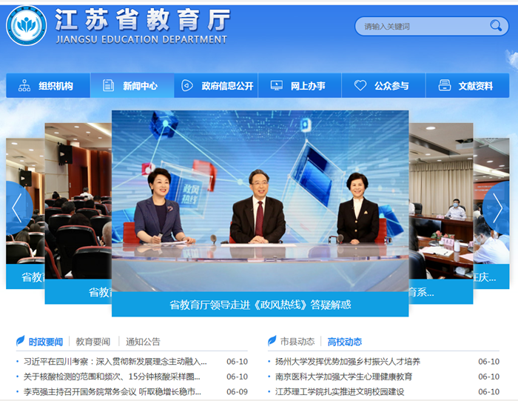518x401 pixels.
Task: Click the 新闻中心 newspaper icon
Action: pos(109,86)
